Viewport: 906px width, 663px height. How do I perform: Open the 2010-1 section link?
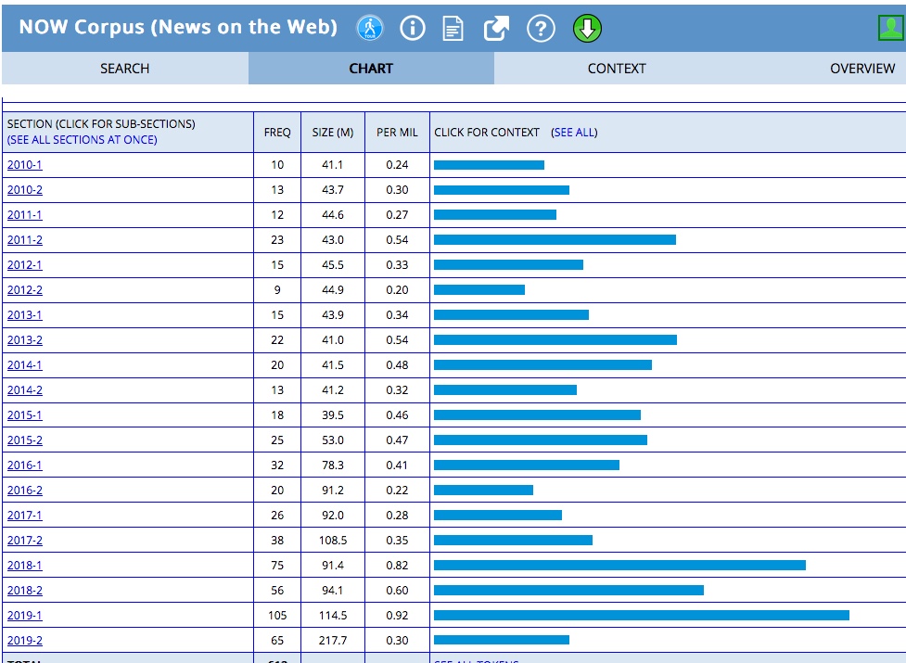(x=24, y=165)
